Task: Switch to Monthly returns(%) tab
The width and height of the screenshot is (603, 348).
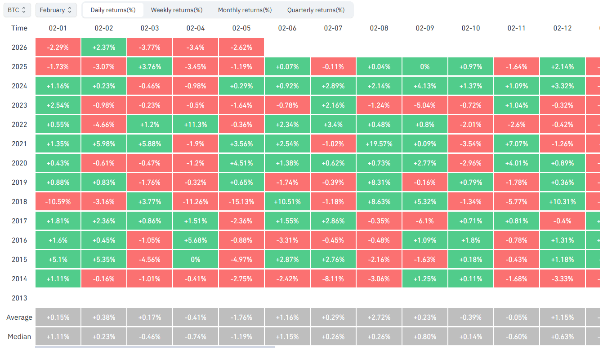Action: [245, 10]
